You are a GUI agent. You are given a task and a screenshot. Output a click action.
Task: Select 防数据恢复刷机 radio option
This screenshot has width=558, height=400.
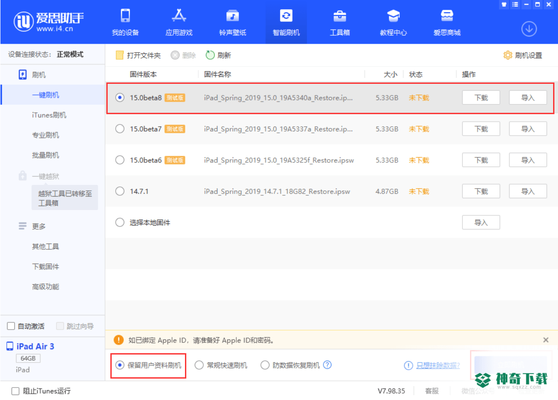pos(265,365)
